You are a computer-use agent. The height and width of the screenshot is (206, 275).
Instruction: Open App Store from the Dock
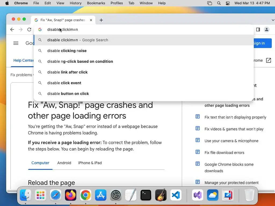pos(101,195)
